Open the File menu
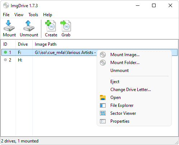The width and height of the screenshot is (179, 145). tap(6, 15)
